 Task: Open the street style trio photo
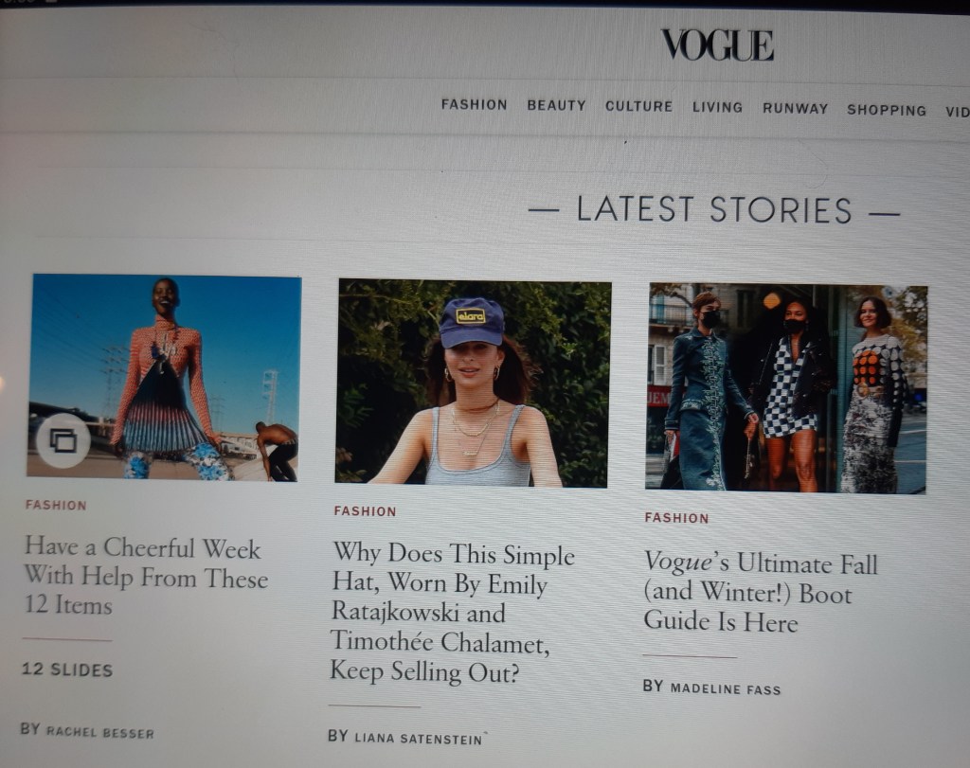[x=786, y=388]
